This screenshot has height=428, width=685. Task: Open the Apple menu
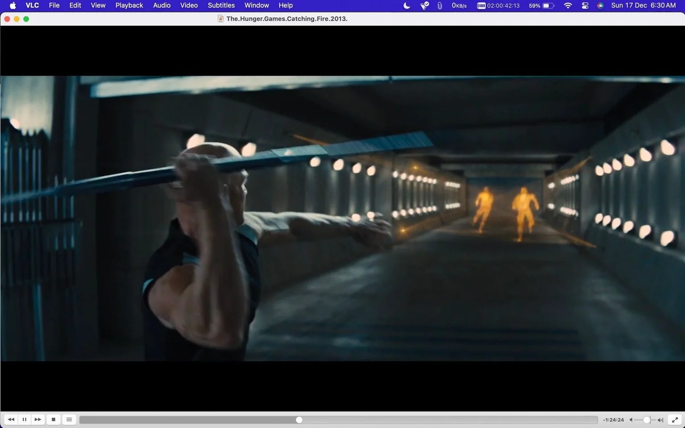[x=13, y=5]
